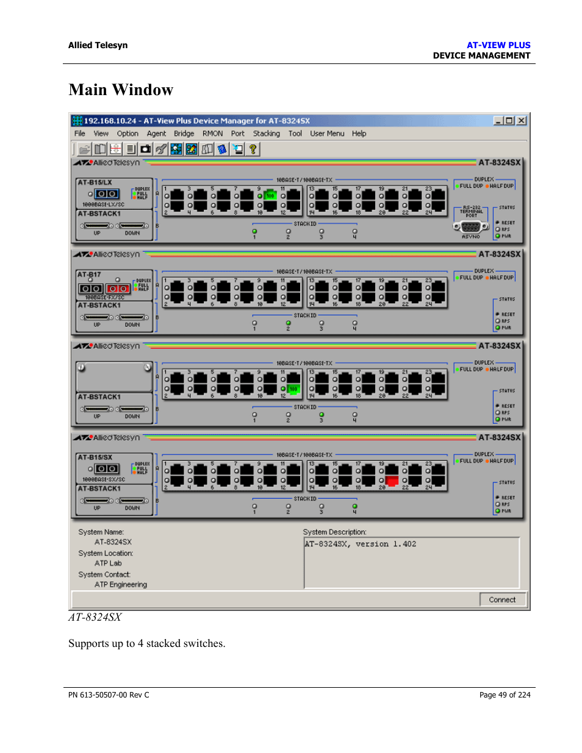
Task: Click the DOWN stacking connector on stack 1 switch
Action: [x=132, y=226]
